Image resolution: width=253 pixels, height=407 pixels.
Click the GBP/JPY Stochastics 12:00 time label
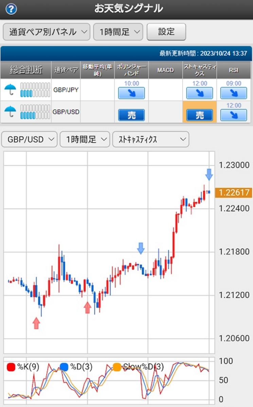tap(200, 83)
